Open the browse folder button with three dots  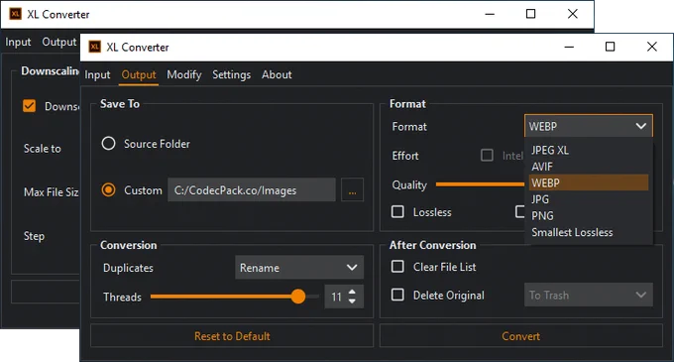tap(352, 189)
